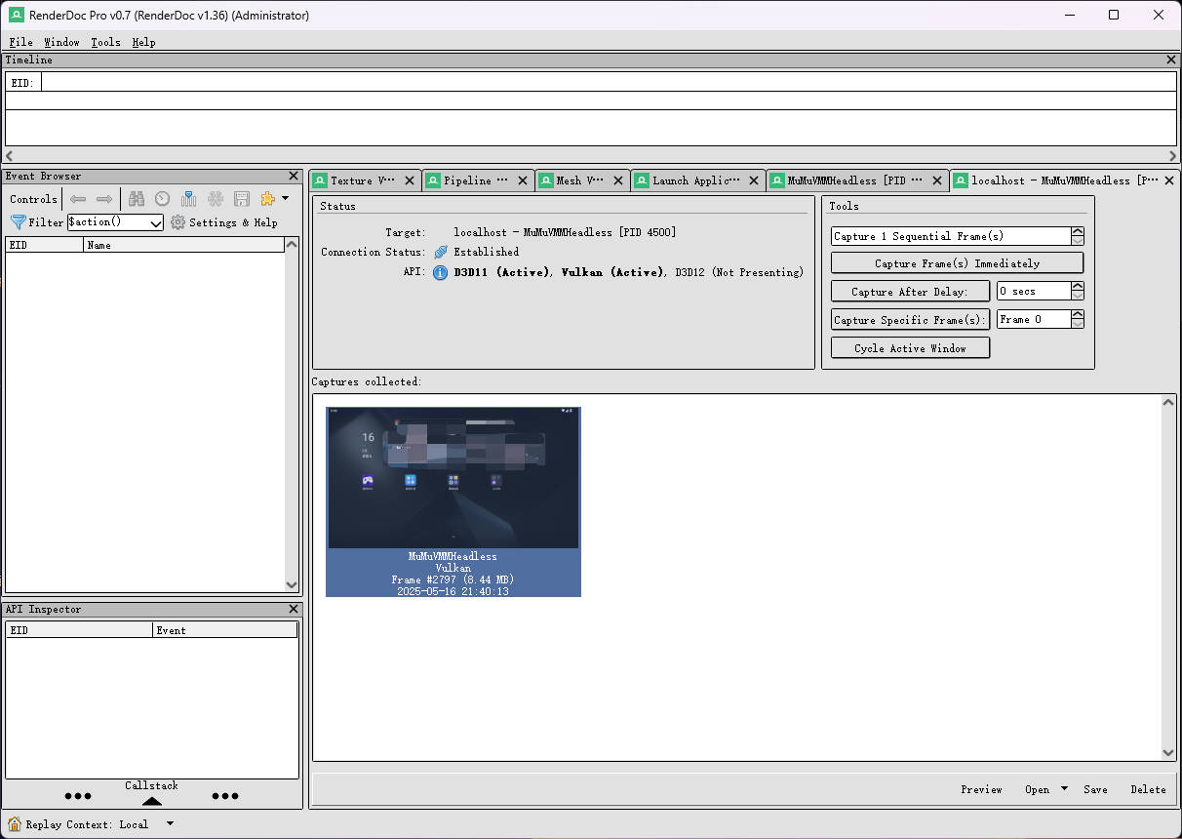Screen dimensions: 1182x839
Task: Click the floppy disk export icon
Action: click(242, 199)
